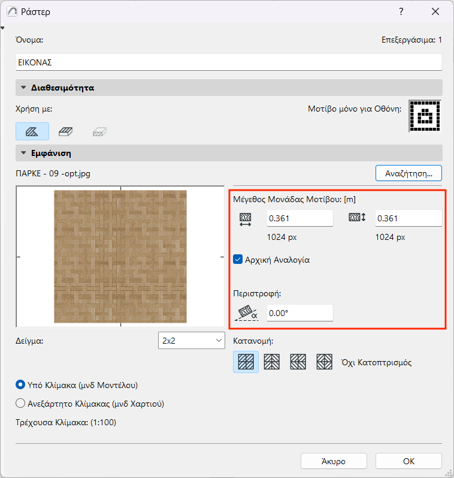Cancel with the Άκυρο button
Viewport: 454px width, 478px height.
click(x=334, y=461)
